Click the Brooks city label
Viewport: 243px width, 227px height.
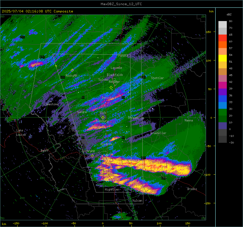[192, 189]
